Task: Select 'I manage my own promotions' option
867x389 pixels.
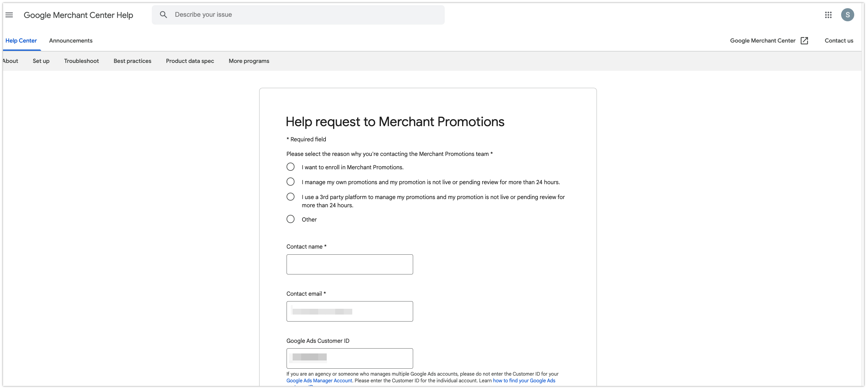Action: coord(291,181)
